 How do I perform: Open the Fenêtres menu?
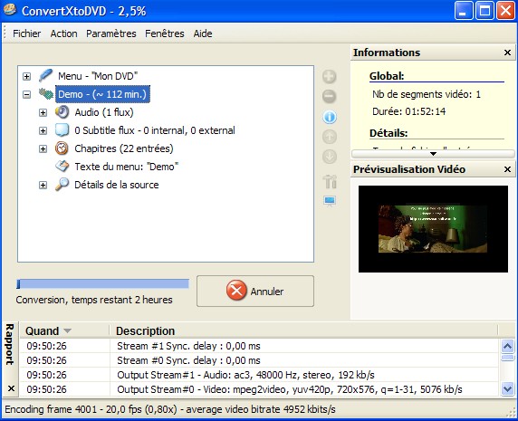[x=165, y=33]
